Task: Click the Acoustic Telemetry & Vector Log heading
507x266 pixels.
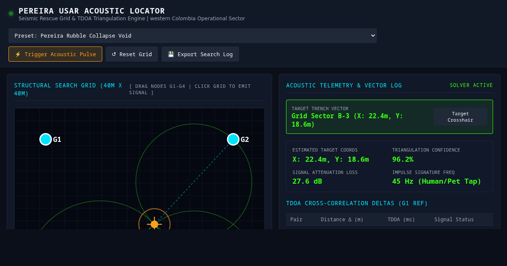Action: click(x=344, y=85)
